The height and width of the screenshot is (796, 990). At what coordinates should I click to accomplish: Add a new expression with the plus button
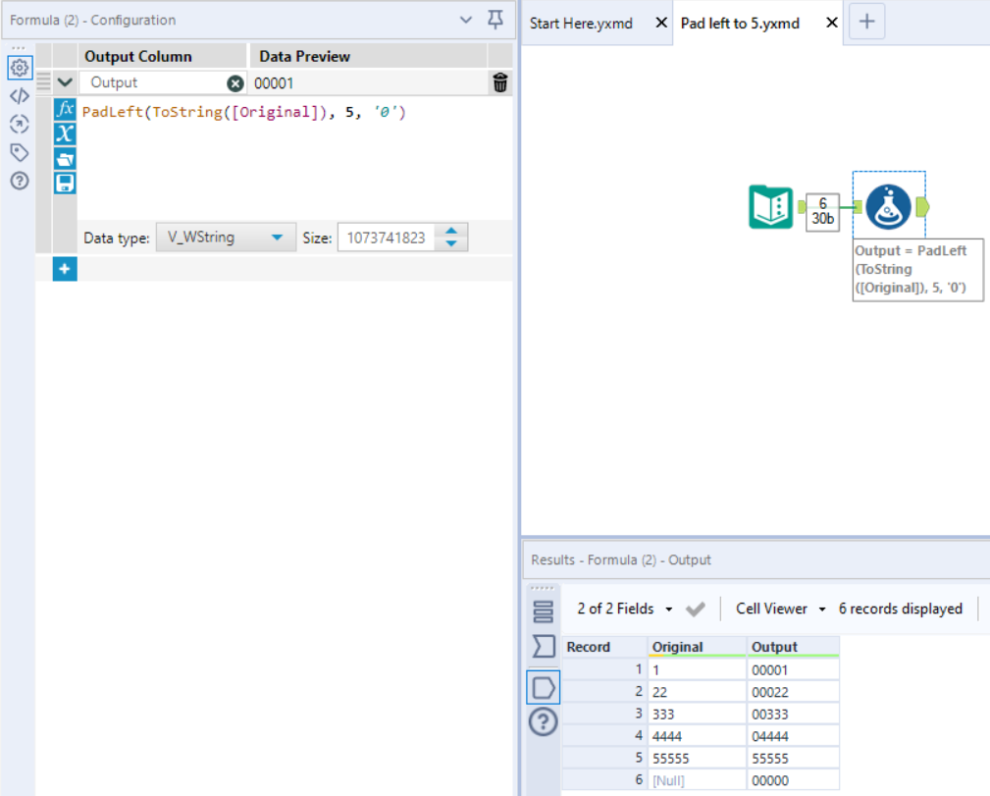[x=64, y=268]
